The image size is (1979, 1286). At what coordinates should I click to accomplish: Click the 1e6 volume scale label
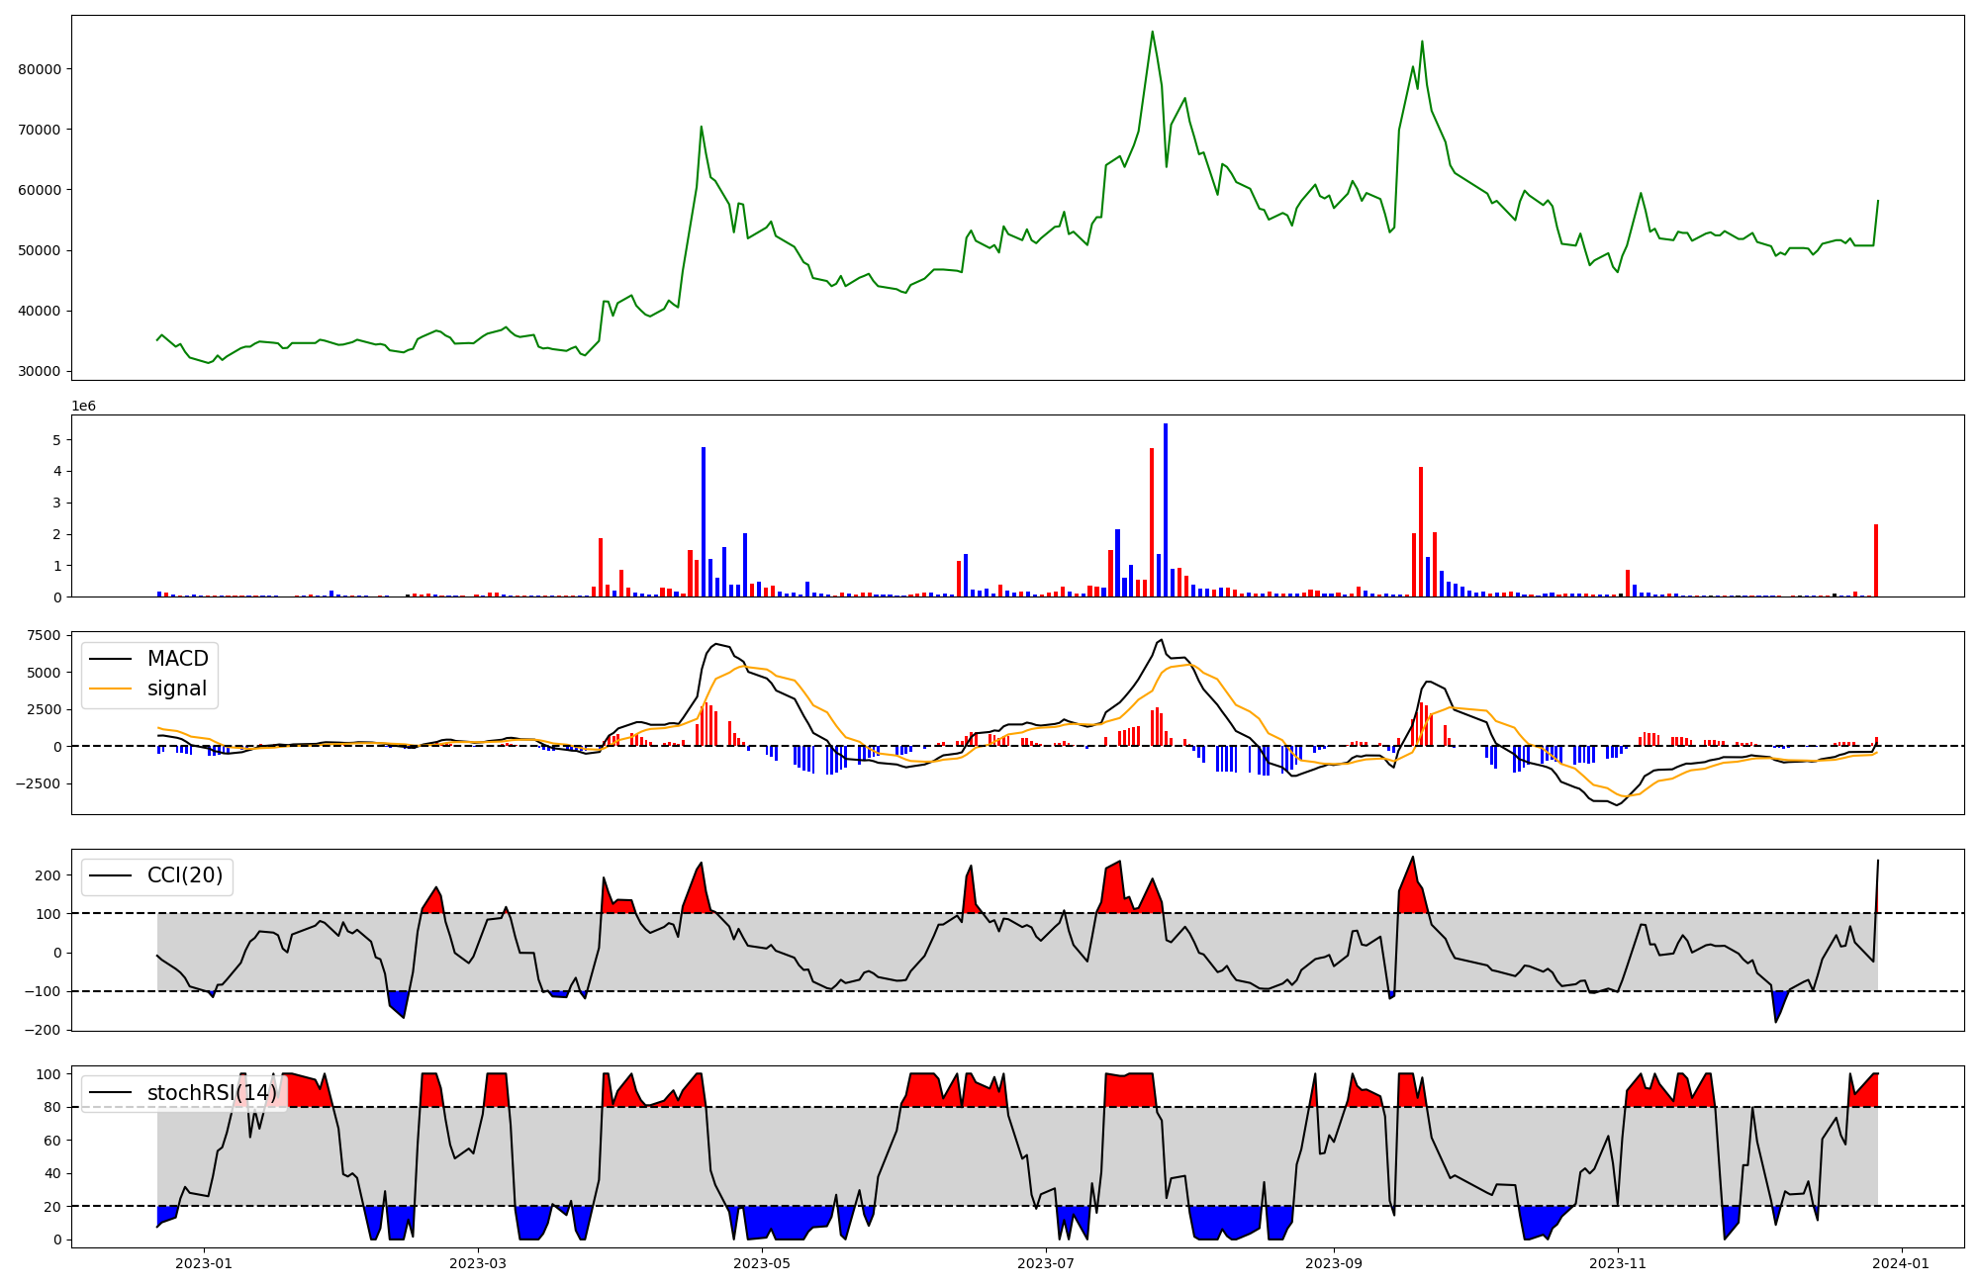point(83,407)
